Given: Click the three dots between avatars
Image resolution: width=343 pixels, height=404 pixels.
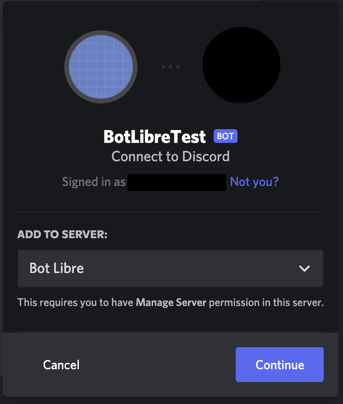Looking at the screenshot, I should [171, 67].
